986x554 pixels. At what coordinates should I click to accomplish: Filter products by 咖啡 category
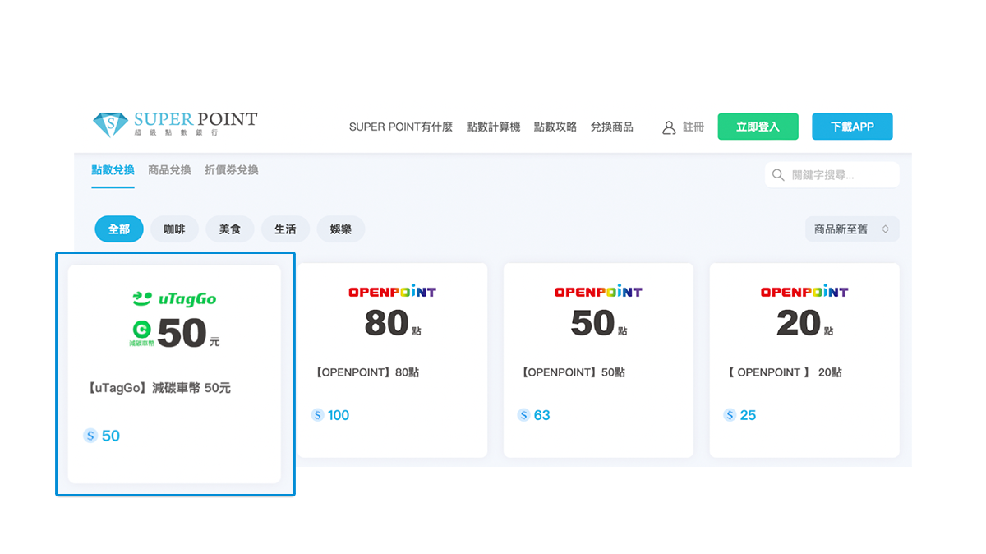(x=174, y=229)
